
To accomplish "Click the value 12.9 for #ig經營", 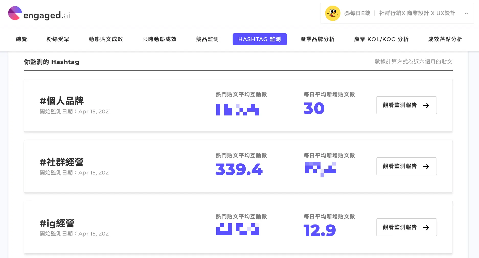I will (x=320, y=230).
